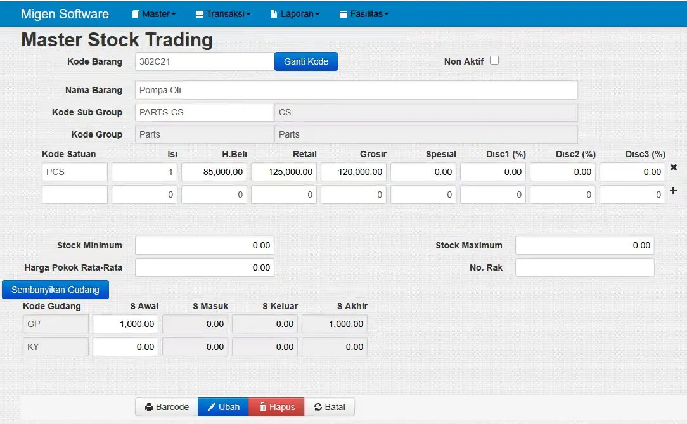687x424 pixels.
Task: Click the Isi field with value 1
Action: [144, 172]
